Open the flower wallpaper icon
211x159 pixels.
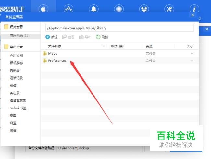pyautogui.click(x=119, y=9)
